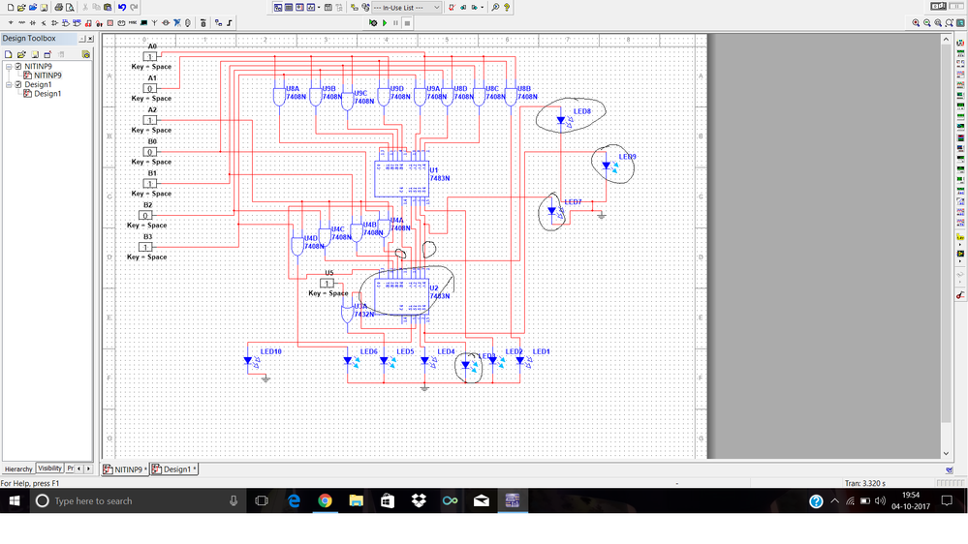The width and height of the screenshot is (968, 544).
Task: Open Windows Start menu
Action: point(15,500)
